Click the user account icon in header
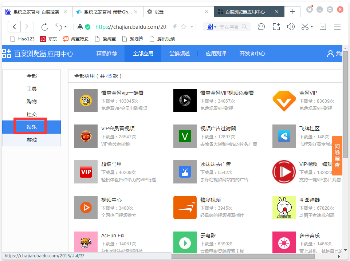350x261 pixels. 330,54
